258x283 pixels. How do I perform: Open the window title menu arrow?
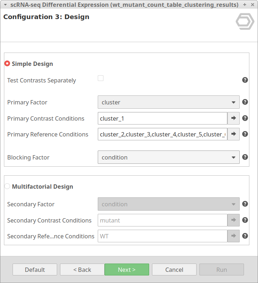(5, 5)
